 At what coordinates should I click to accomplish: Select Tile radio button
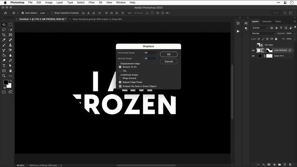(x=120, y=71)
